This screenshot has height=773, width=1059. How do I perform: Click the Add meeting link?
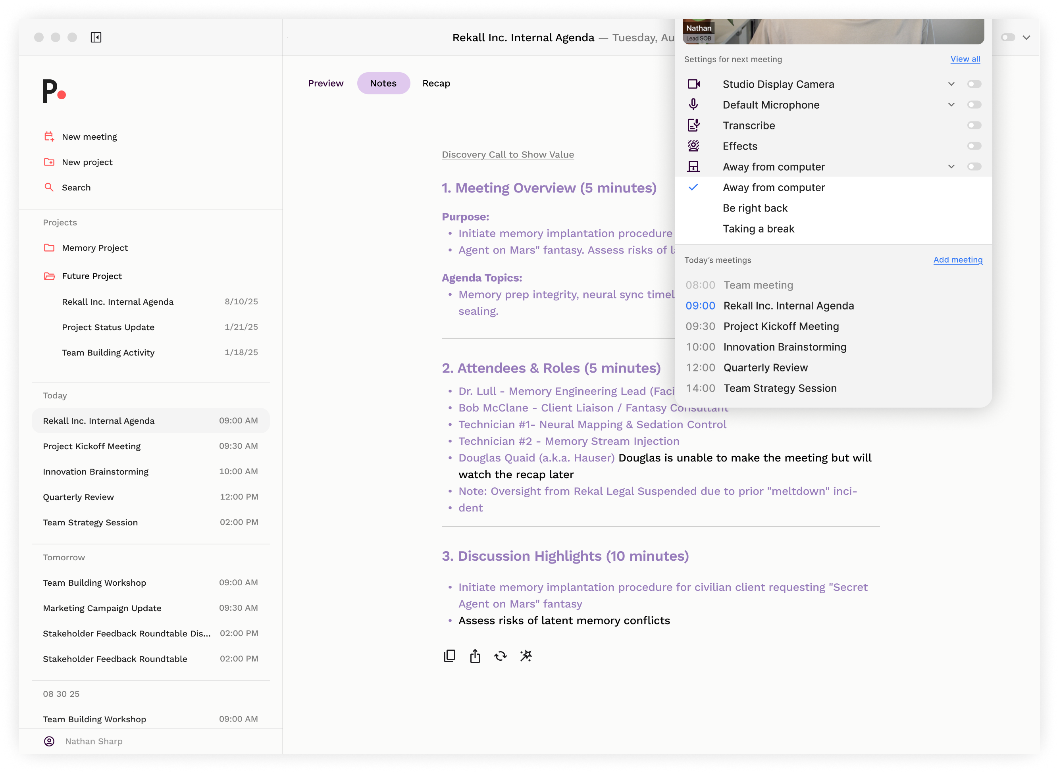tap(957, 260)
